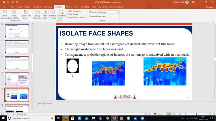216x121 pixels.
Task: Select slide 9 System Architecture thumbnail
Action: tap(17, 30)
